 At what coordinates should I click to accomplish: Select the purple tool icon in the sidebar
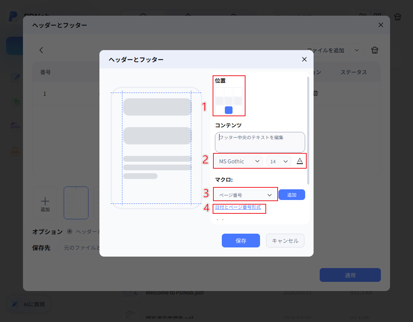(x=15, y=126)
